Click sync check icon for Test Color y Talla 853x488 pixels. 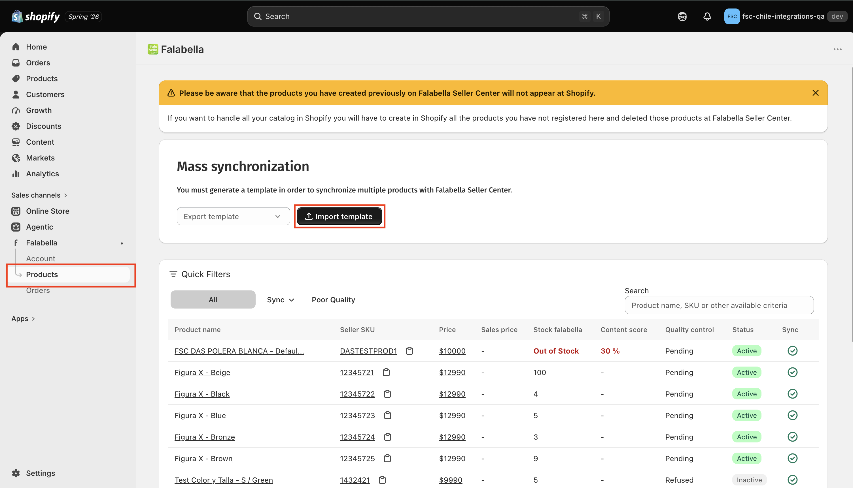pyautogui.click(x=792, y=480)
